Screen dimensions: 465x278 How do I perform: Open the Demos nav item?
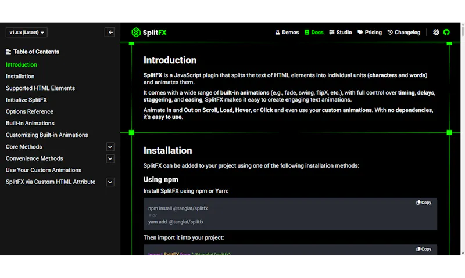[287, 33]
